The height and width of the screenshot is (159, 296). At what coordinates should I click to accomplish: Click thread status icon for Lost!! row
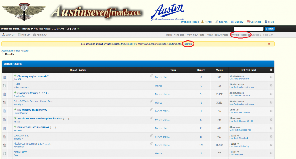4,86
